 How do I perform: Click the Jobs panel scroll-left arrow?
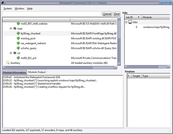click(126, 67)
